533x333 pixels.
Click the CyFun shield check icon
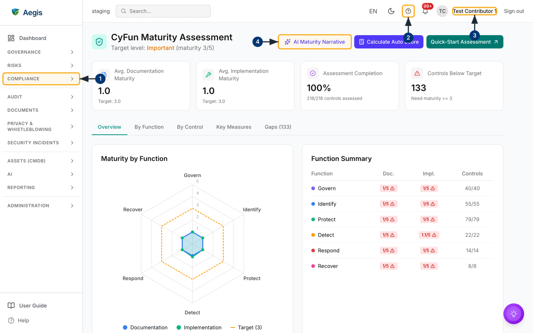tap(99, 42)
